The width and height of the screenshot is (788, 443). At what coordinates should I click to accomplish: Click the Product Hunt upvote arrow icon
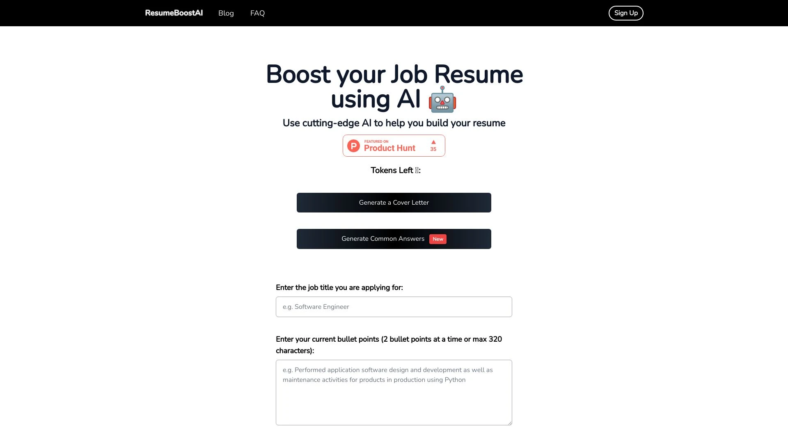[433, 142]
